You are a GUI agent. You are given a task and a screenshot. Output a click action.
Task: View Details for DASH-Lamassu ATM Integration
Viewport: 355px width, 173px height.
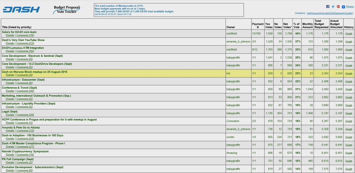click(10, 51)
